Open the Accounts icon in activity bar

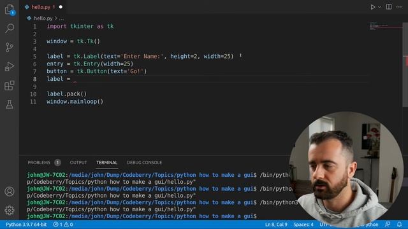click(10, 191)
